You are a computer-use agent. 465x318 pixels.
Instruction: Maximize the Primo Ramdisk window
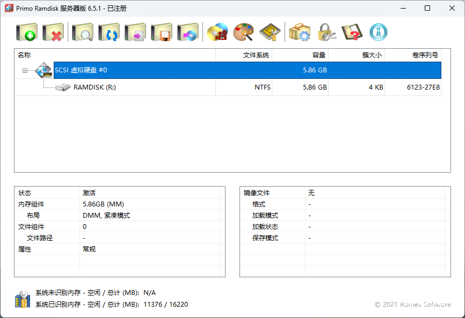(x=427, y=8)
